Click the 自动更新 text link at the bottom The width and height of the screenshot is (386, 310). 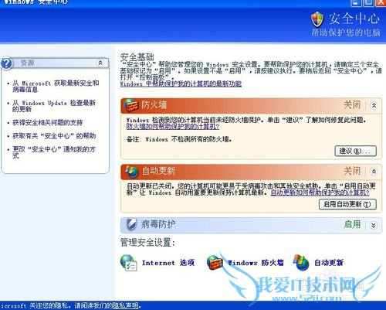pyautogui.click(x=329, y=263)
